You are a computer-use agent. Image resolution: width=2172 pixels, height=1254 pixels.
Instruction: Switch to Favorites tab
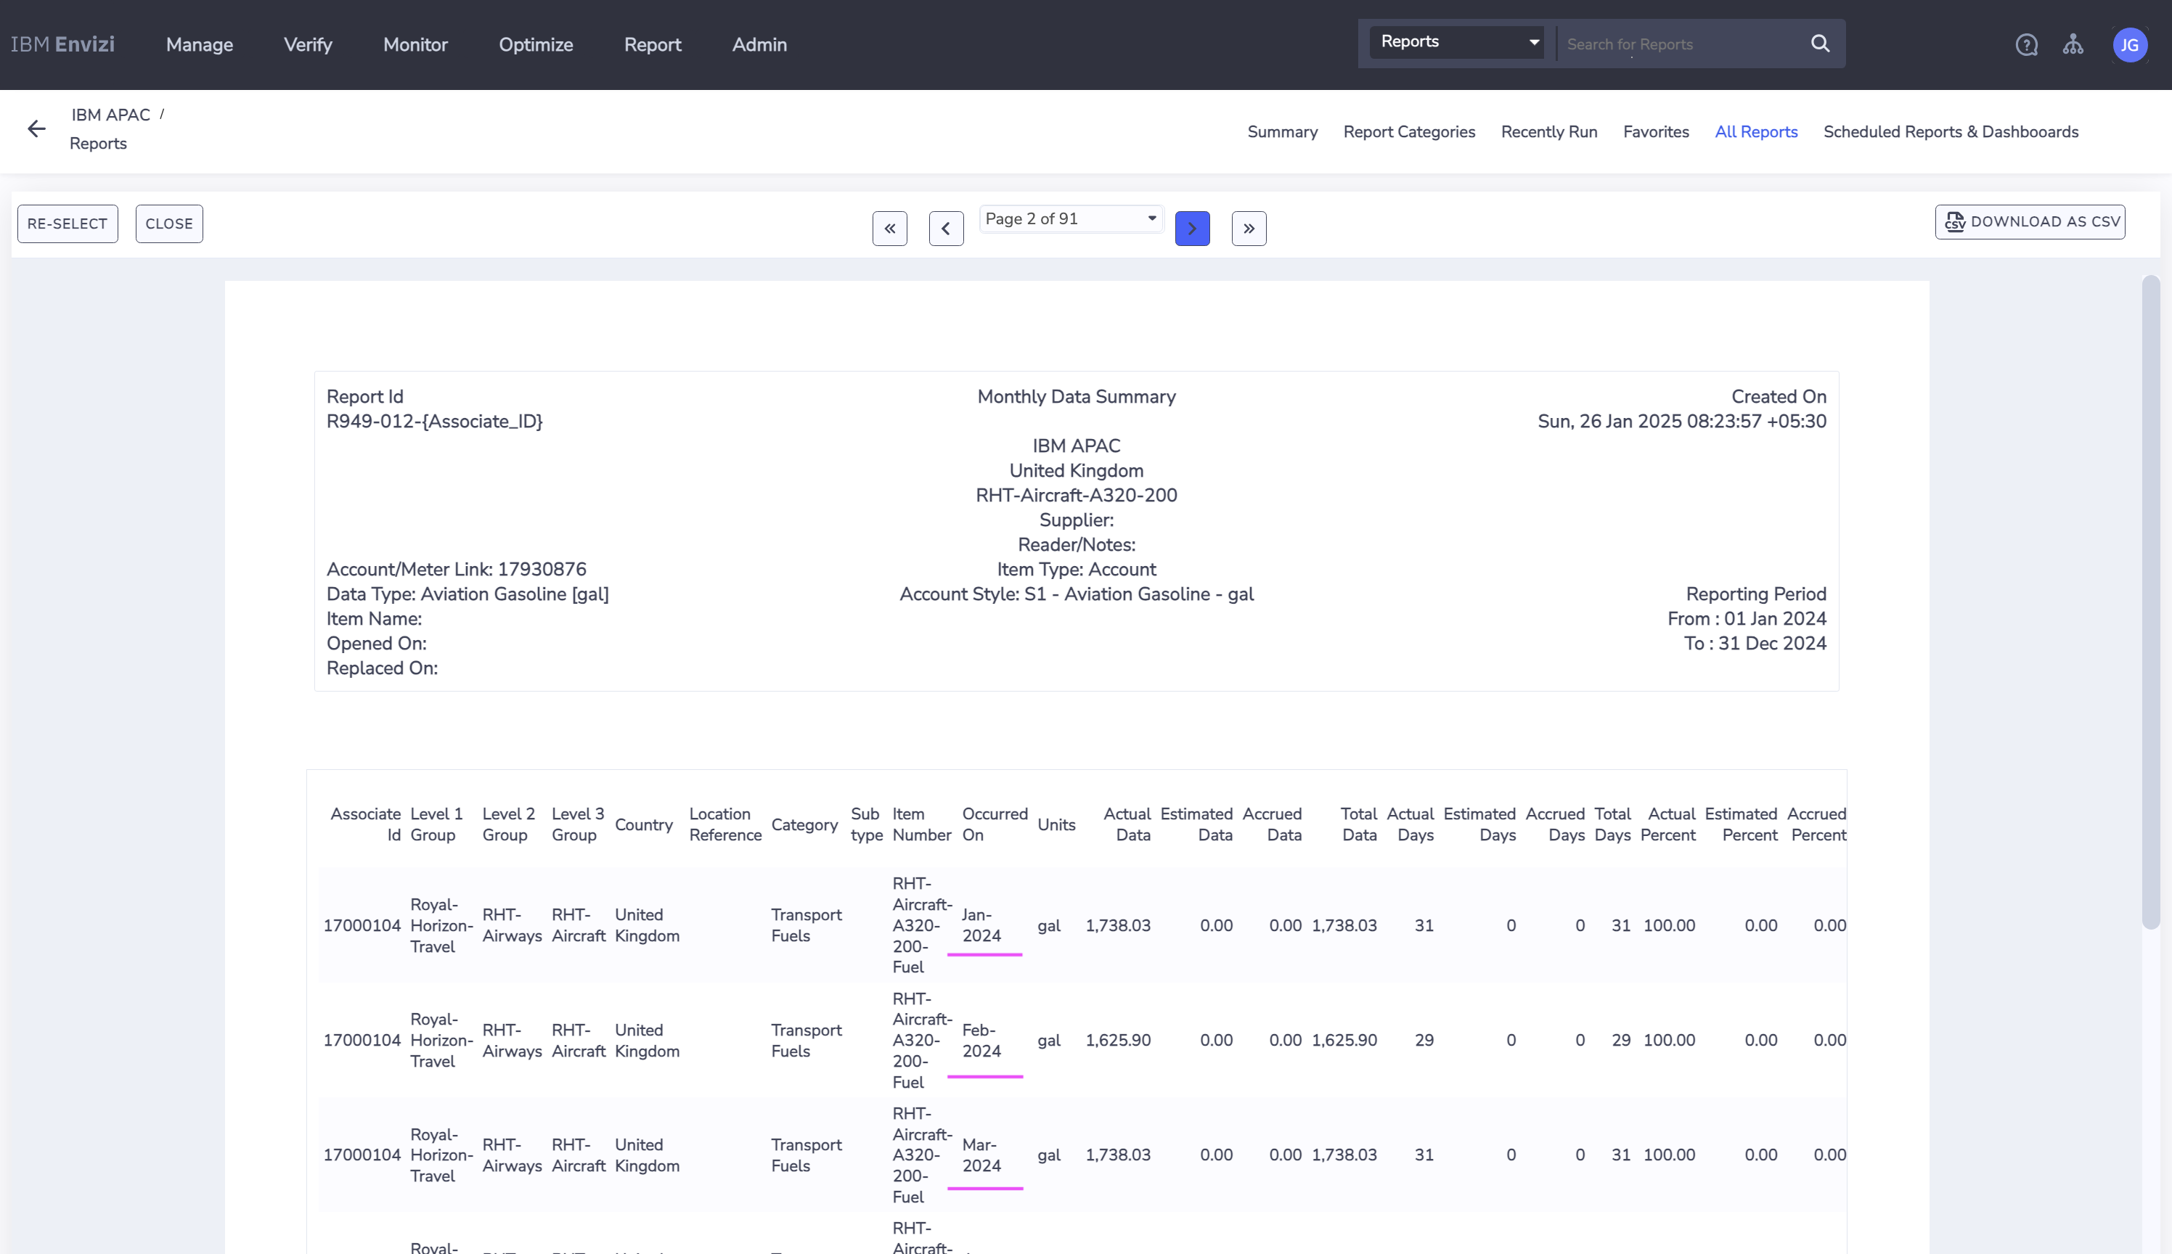coord(1655,132)
